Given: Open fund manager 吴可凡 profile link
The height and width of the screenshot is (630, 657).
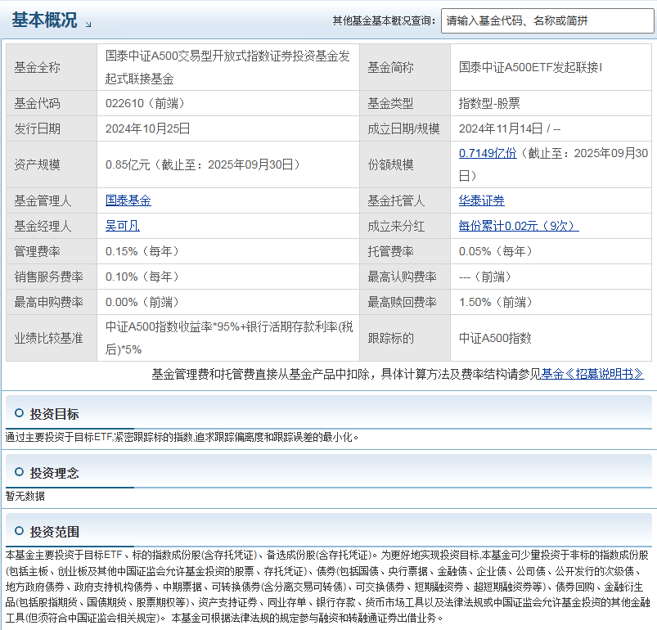Looking at the screenshot, I should click(x=123, y=226).
